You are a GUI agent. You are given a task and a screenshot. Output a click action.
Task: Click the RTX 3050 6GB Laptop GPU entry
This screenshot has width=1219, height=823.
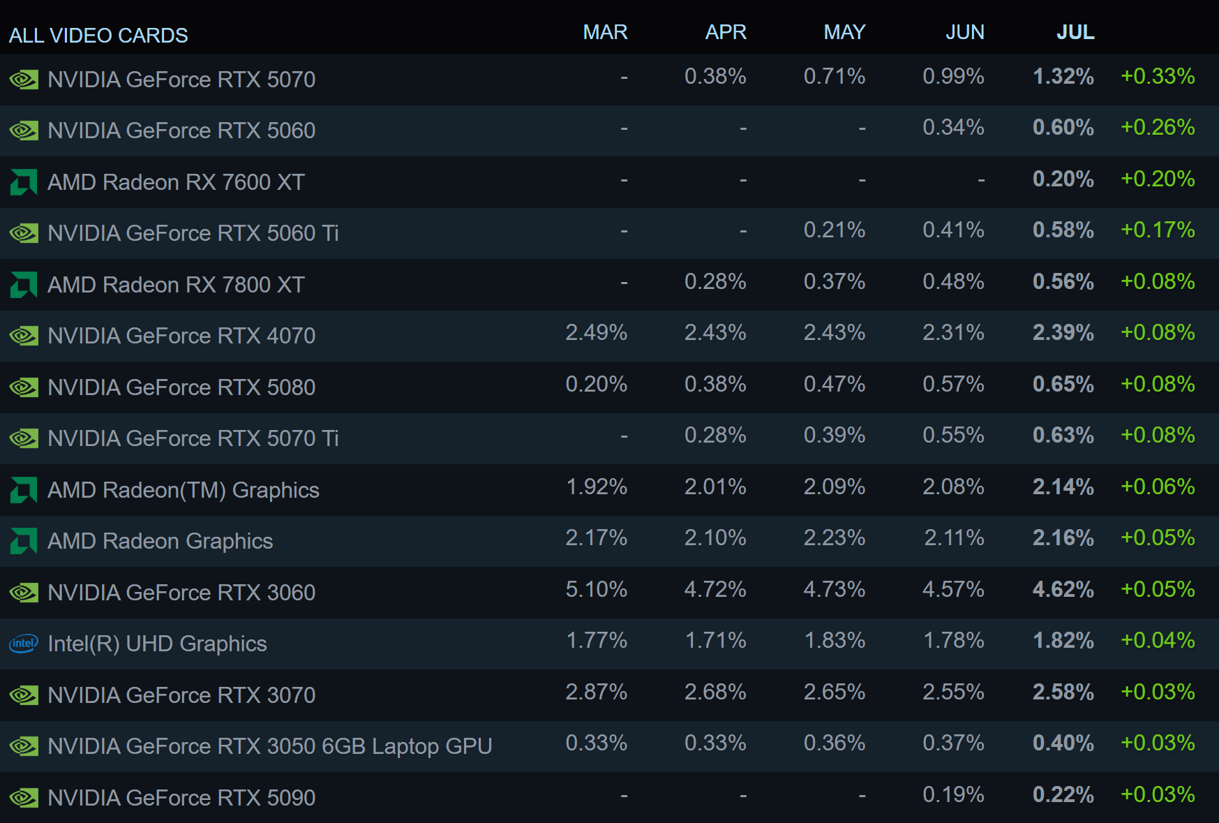pyautogui.click(x=269, y=746)
